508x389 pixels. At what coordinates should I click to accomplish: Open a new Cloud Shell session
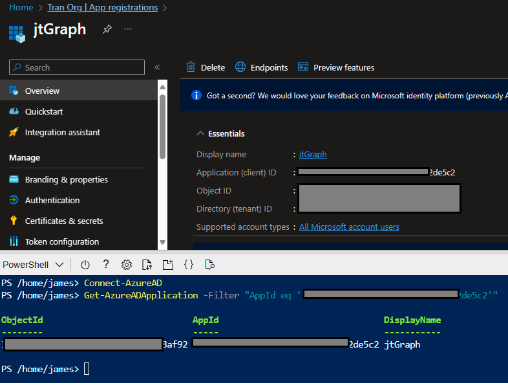pyautogui.click(x=168, y=265)
